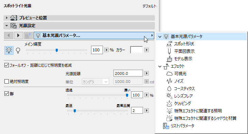Collapse the 光源設定 section
This screenshot has height=134, width=248.
pyautogui.click(x=6, y=26)
